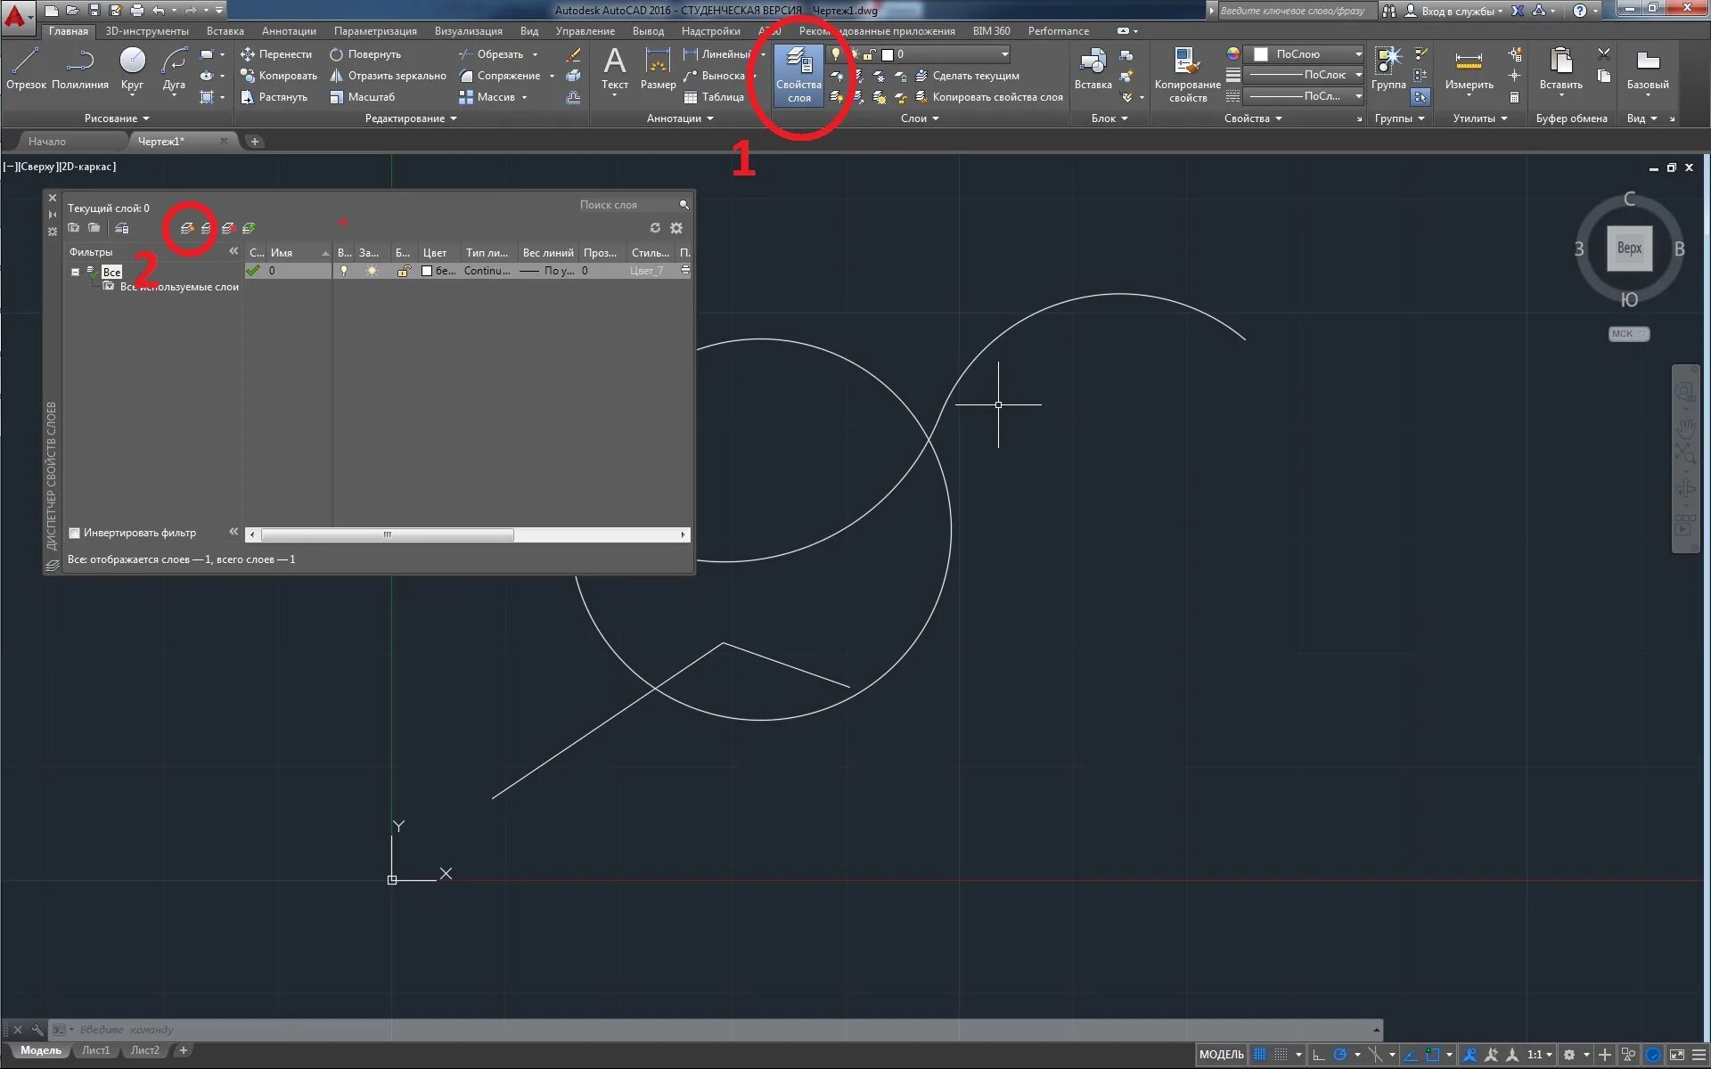Expand the Аннотации panel

[680, 118]
